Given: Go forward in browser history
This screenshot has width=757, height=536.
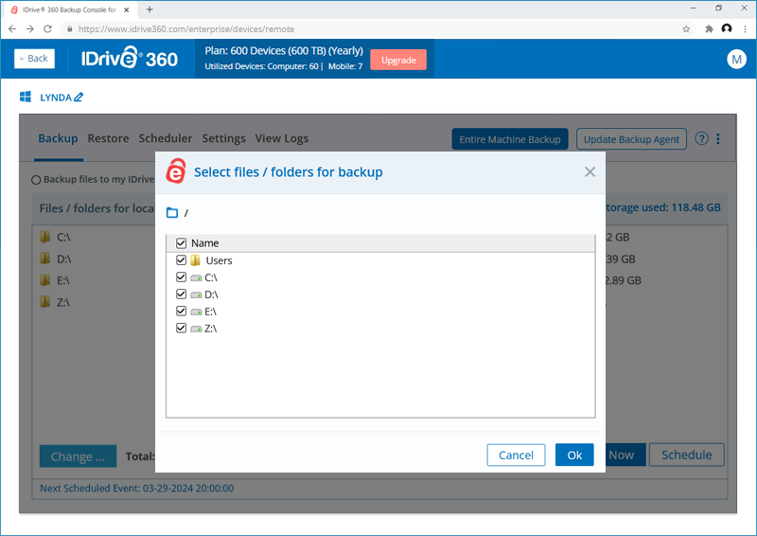Looking at the screenshot, I should coord(30,29).
